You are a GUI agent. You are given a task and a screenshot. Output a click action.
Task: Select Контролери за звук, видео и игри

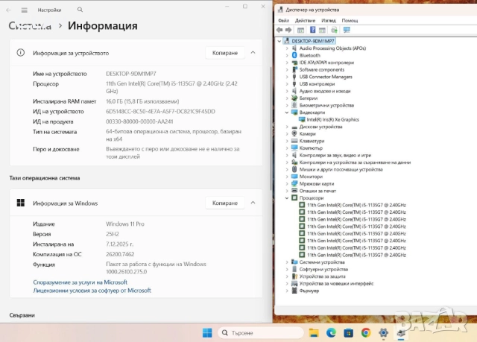[x=335, y=155]
